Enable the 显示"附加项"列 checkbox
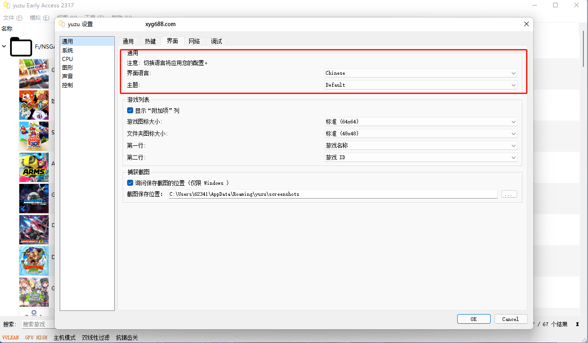The width and height of the screenshot is (588, 343). click(130, 111)
